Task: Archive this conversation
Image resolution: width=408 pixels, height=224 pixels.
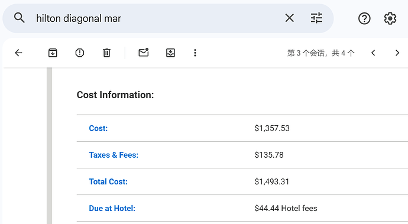Action: tap(53, 53)
